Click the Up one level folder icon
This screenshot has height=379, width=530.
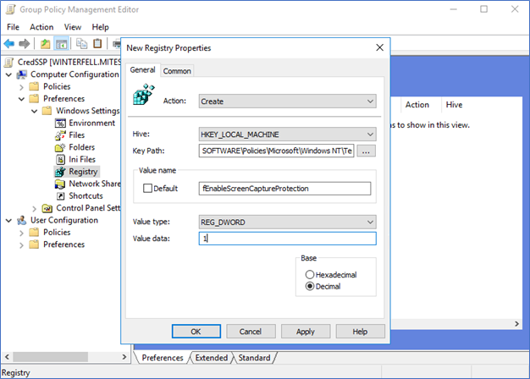point(45,44)
